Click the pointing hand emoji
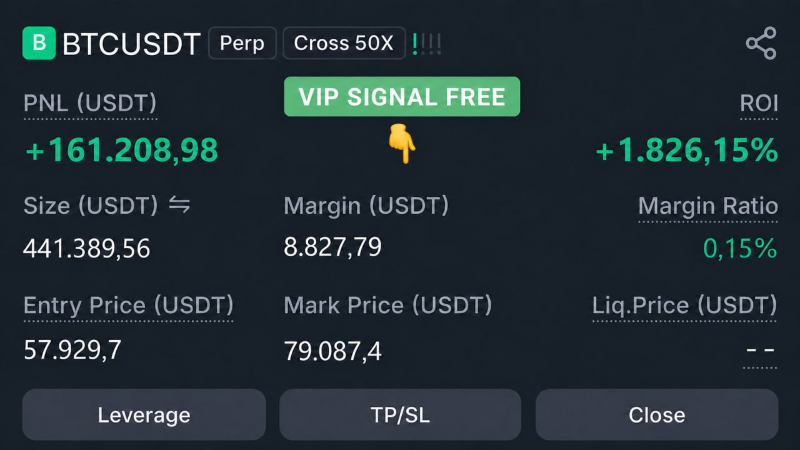800x450 pixels. click(402, 143)
